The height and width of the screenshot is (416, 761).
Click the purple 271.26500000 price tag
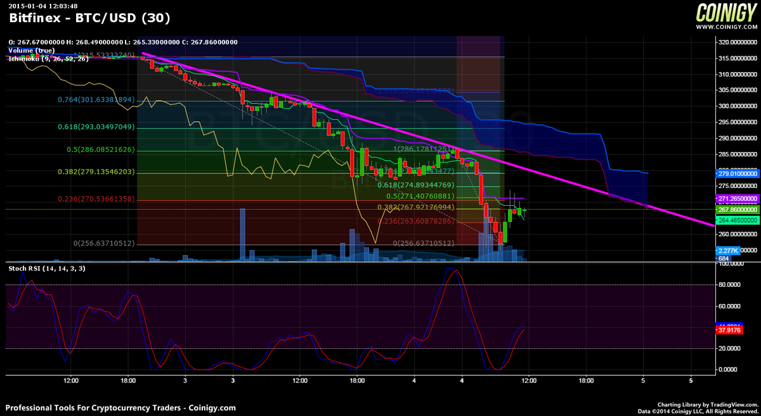click(x=738, y=198)
